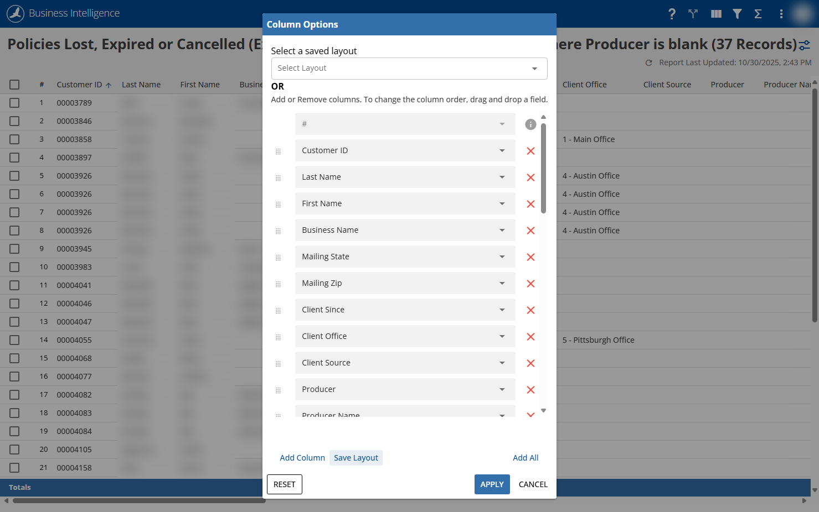Check the row for customer 00003789
The height and width of the screenshot is (512, 819).
coord(14,103)
